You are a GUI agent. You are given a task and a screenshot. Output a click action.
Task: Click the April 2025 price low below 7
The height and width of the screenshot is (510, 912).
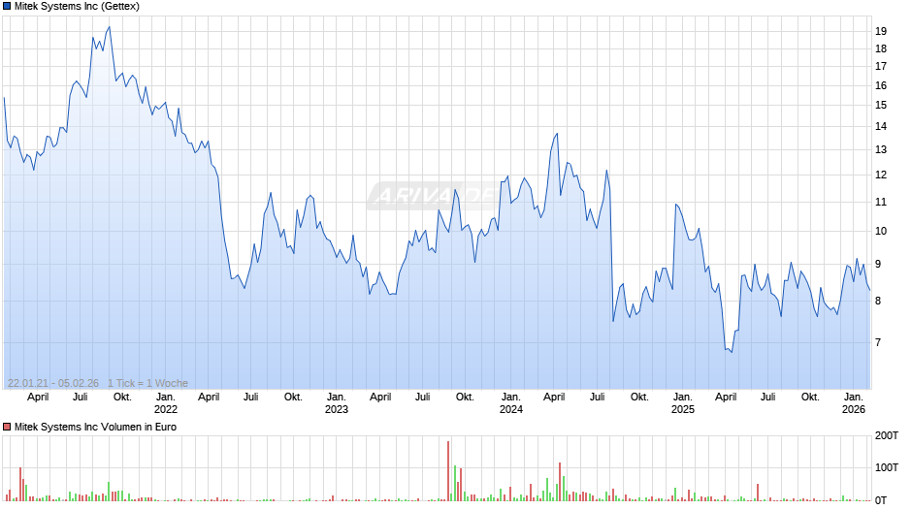pos(732,352)
